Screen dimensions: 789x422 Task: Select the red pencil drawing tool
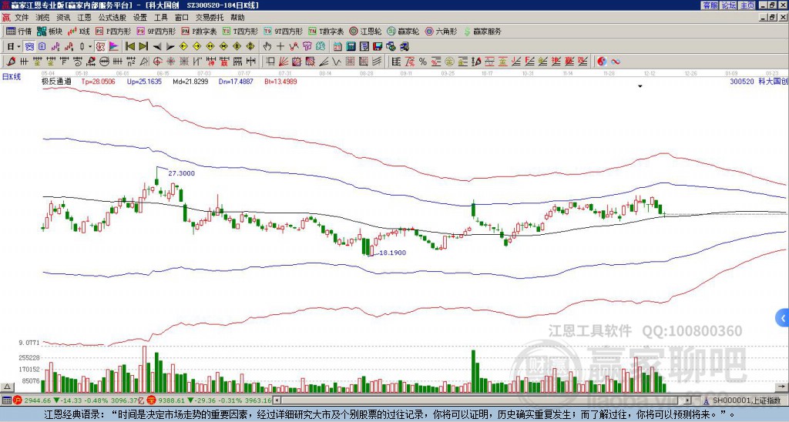coord(11,62)
